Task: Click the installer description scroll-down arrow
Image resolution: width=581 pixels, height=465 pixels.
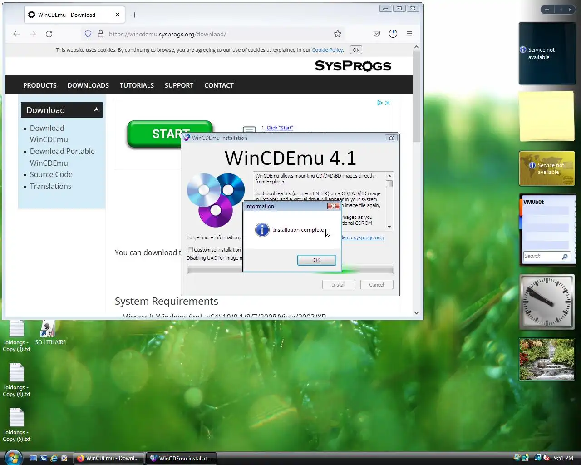Action: (x=389, y=227)
